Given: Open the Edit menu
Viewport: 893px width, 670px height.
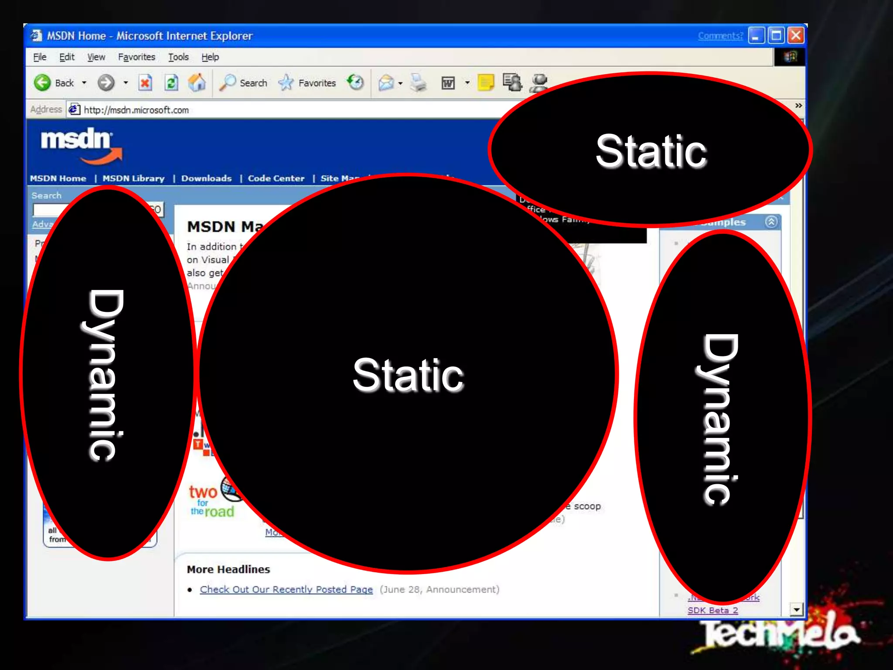Looking at the screenshot, I should [67, 57].
